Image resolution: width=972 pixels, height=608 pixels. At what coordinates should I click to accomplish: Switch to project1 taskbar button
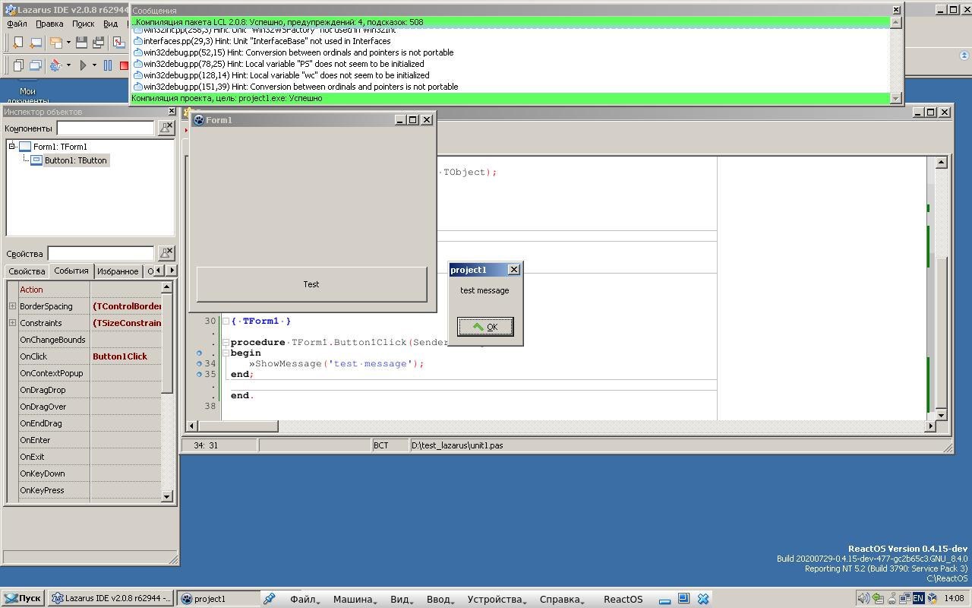point(218,599)
